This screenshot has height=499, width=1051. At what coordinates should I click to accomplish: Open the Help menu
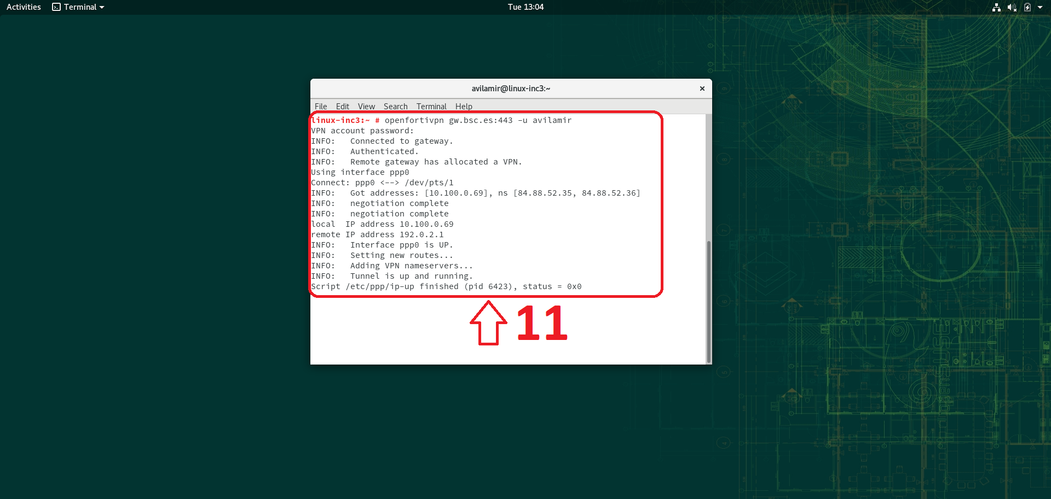(464, 107)
